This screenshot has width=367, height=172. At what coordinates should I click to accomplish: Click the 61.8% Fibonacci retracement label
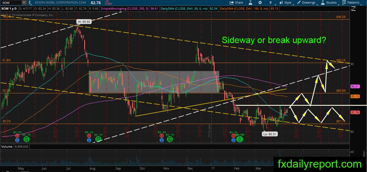[x=6, y=60]
